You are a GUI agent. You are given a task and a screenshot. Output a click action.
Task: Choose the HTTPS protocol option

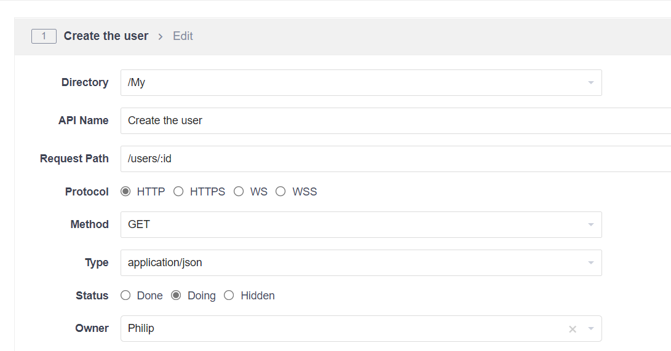[178, 192]
